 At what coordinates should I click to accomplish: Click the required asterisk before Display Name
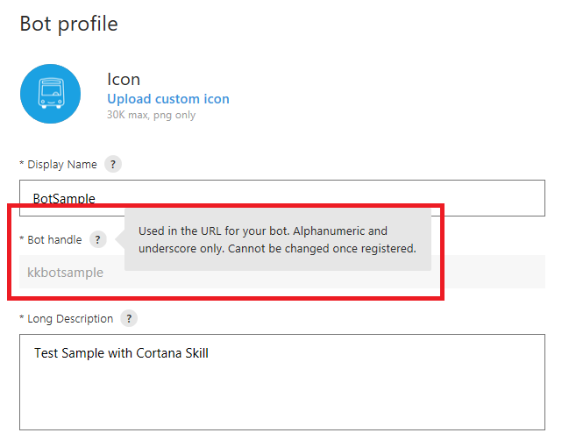tap(22, 164)
